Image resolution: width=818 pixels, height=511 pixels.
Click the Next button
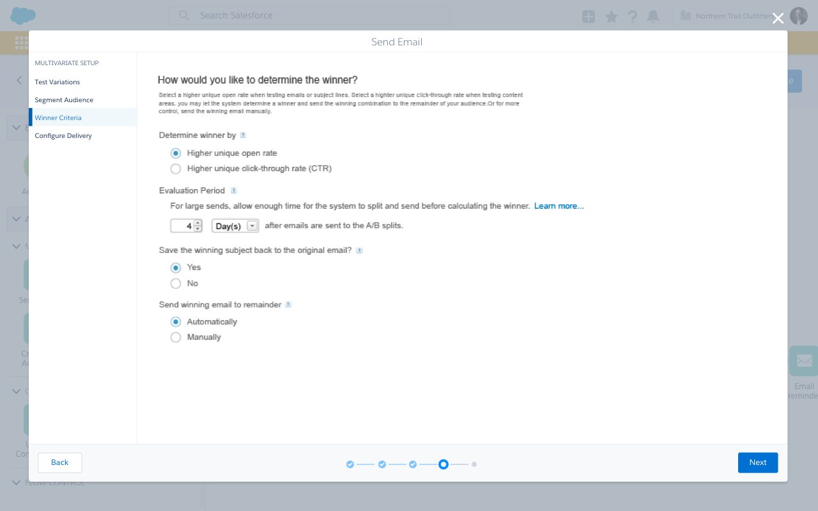[x=758, y=462]
